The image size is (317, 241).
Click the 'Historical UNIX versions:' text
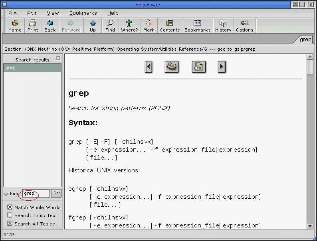point(104,170)
